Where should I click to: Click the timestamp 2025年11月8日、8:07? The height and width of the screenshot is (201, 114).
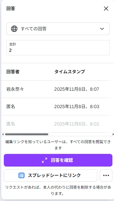point(77,89)
